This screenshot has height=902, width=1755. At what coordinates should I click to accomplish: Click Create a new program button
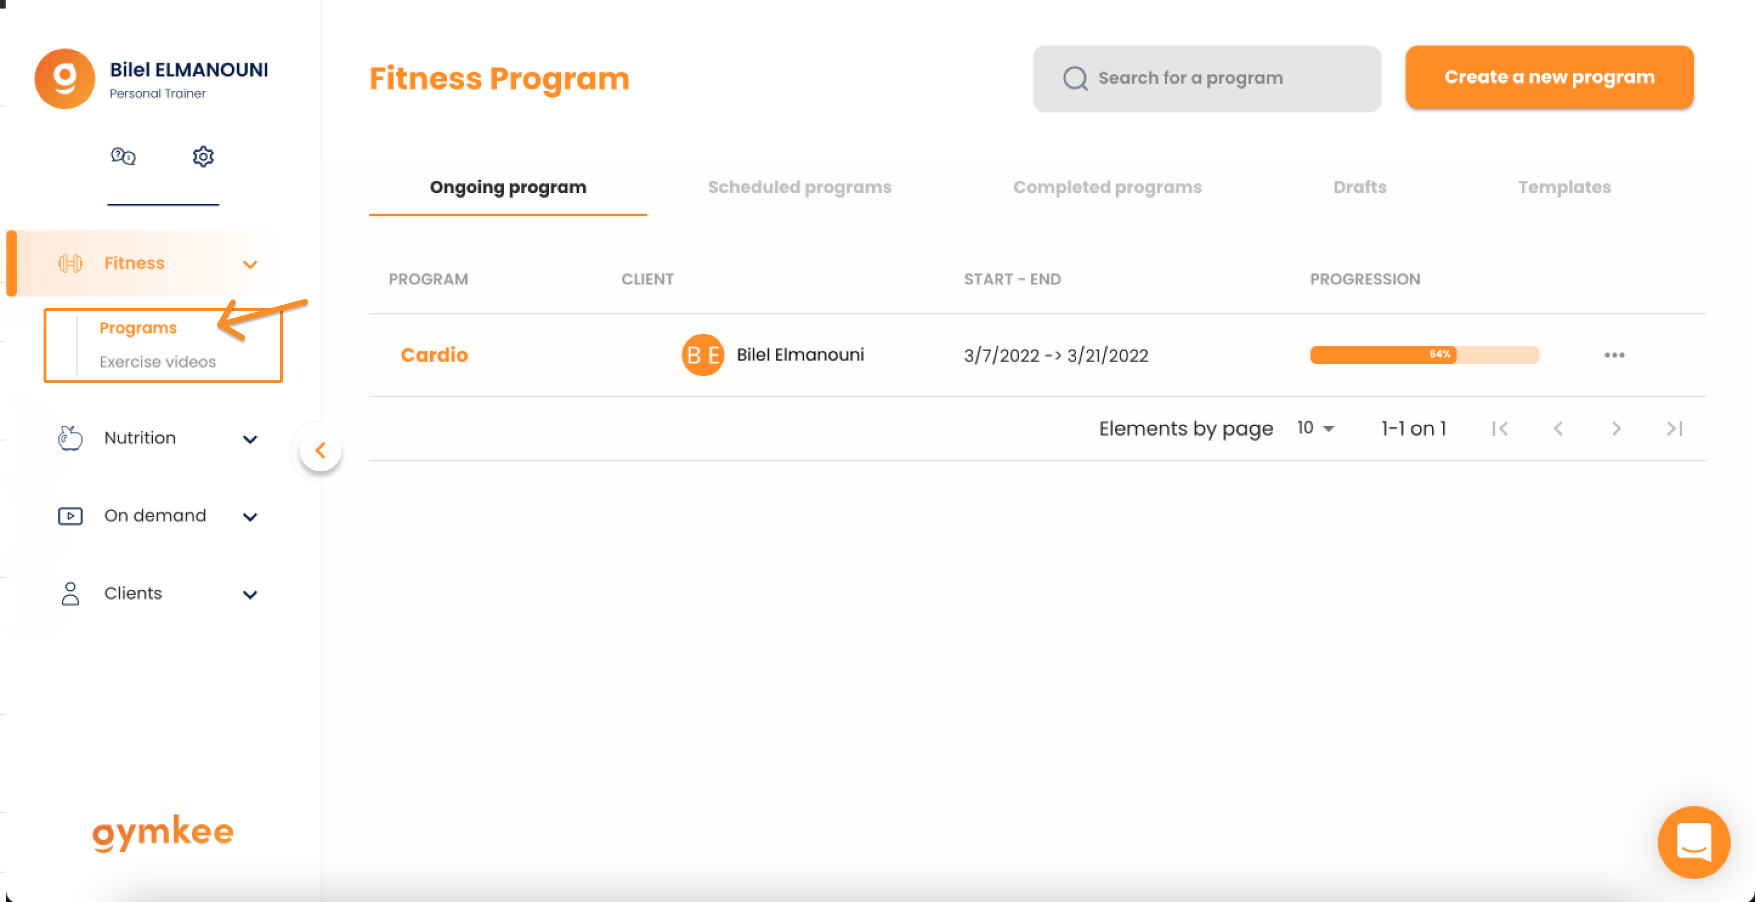(1549, 77)
